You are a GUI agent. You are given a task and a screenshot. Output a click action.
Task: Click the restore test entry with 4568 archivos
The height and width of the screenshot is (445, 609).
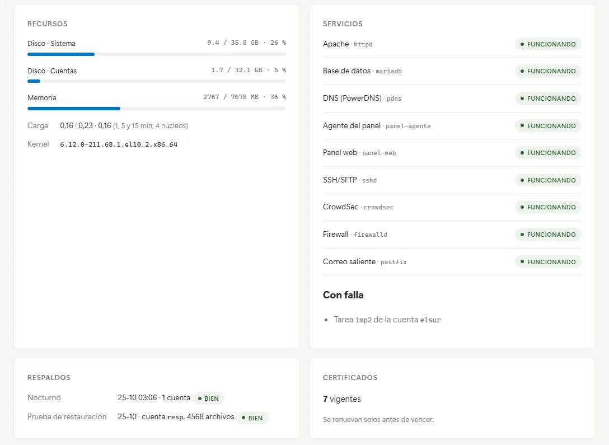pyautogui.click(x=176, y=416)
